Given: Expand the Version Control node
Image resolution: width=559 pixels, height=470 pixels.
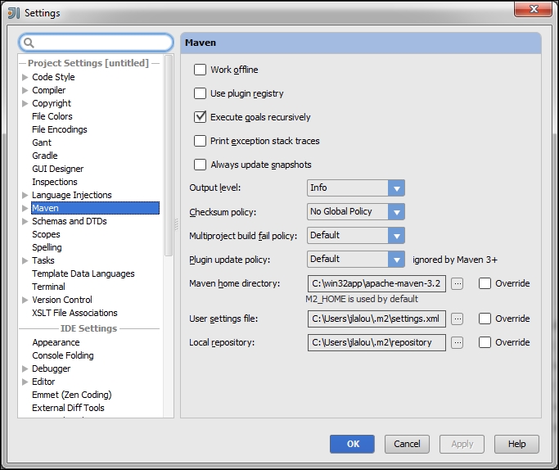Looking at the screenshot, I should (x=25, y=300).
